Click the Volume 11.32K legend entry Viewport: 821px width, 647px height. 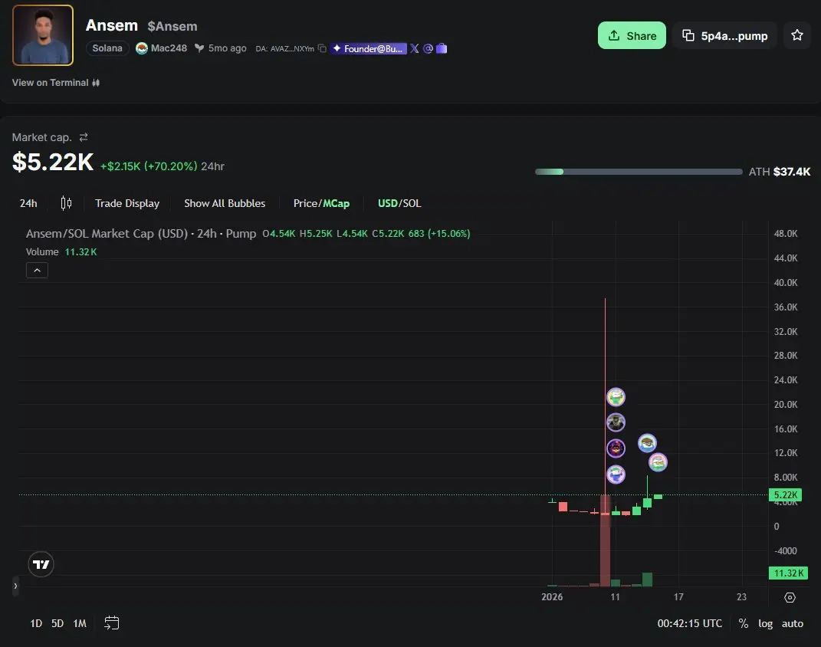pyautogui.click(x=61, y=251)
